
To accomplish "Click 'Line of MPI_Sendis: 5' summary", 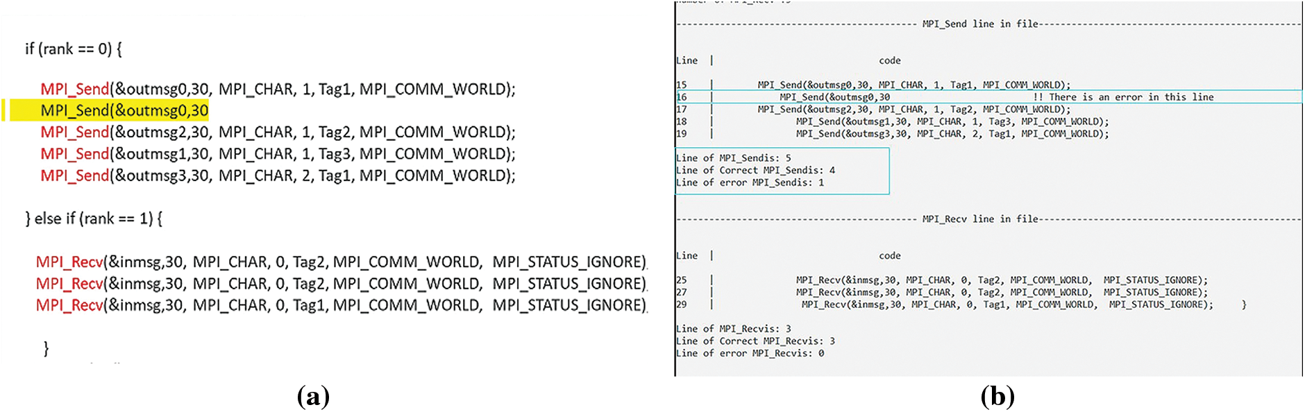I will coord(733,158).
